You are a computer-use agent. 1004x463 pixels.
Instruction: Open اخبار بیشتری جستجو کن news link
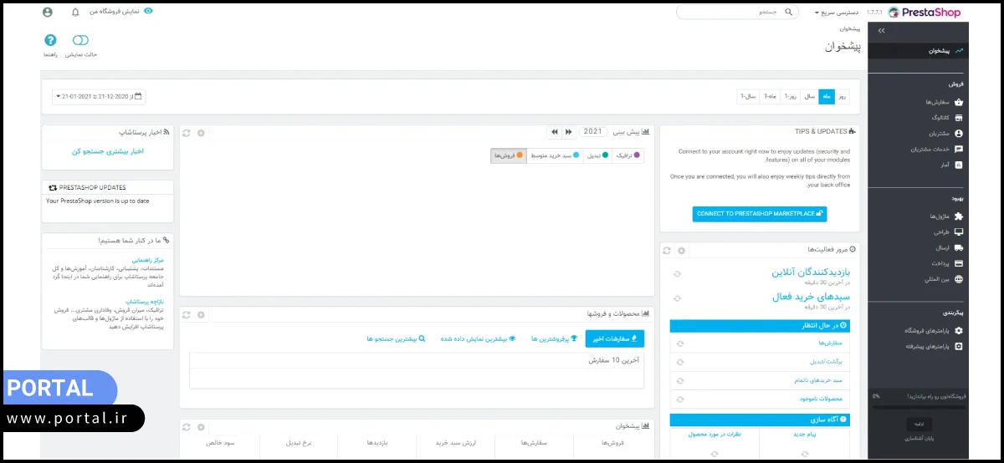click(x=108, y=151)
